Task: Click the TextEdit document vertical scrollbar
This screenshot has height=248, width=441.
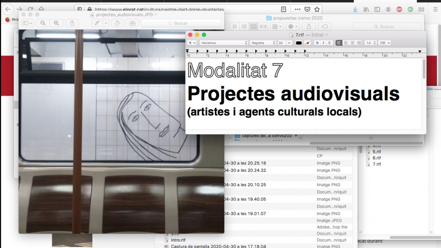Action: (424, 69)
